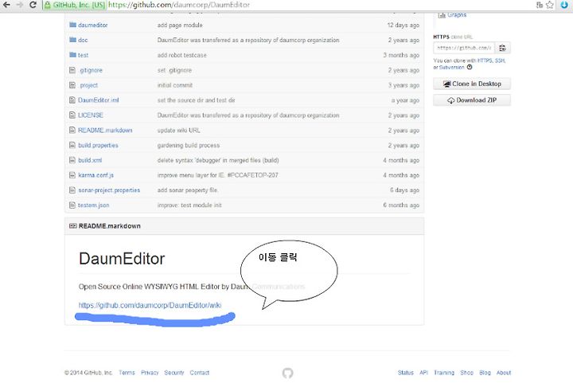This screenshot has width=573, height=391.
Task: Open the .gitignore file
Action: coord(91,70)
